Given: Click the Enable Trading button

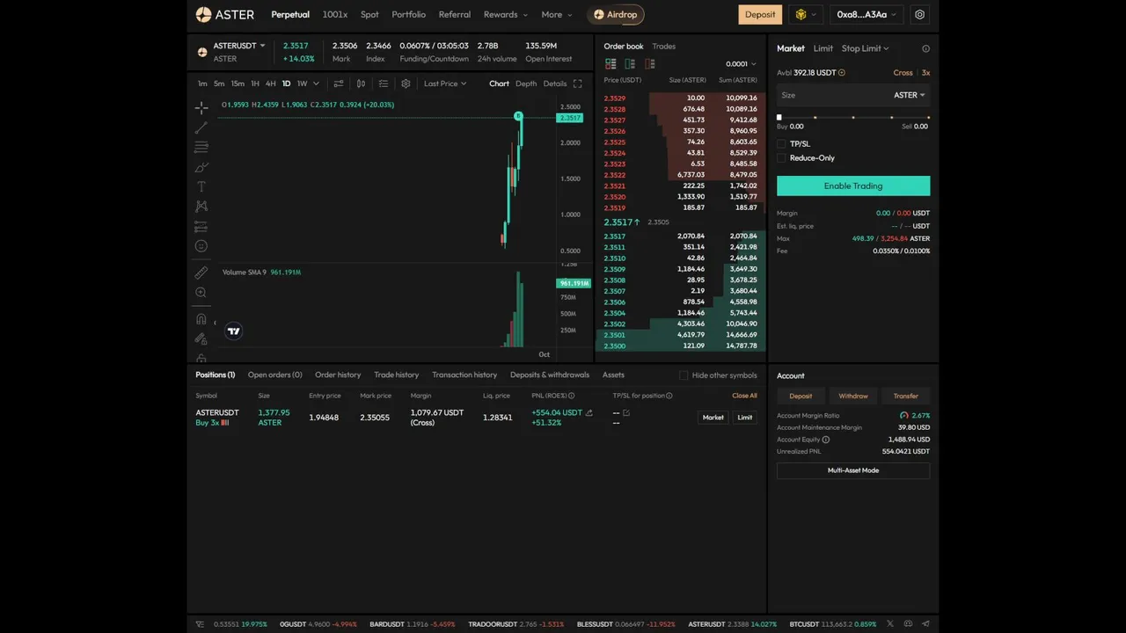Looking at the screenshot, I should point(853,186).
